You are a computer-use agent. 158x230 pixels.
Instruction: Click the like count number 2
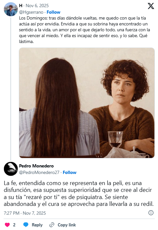point(14,225)
